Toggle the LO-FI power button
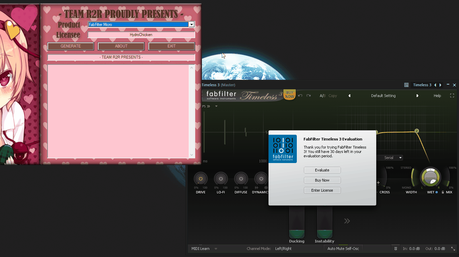The height and width of the screenshot is (257, 459). tap(221, 179)
